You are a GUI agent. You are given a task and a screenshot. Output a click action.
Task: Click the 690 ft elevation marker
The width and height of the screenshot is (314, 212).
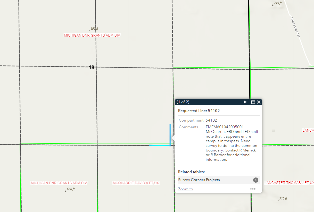coord(89,30)
